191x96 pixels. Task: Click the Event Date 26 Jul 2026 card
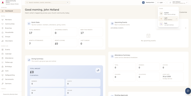[172, 77]
